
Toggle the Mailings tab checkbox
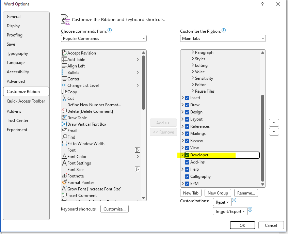187,134
